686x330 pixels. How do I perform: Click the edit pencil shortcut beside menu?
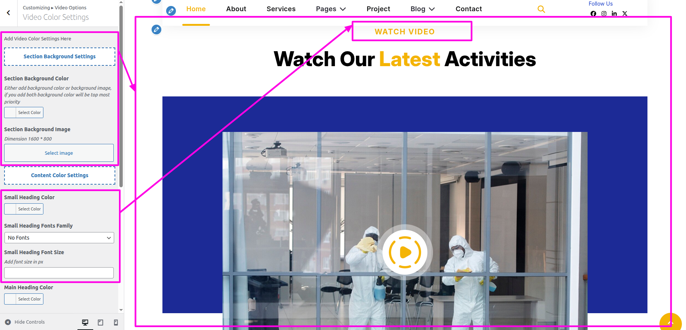pyautogui.click(x=171, y=10)
